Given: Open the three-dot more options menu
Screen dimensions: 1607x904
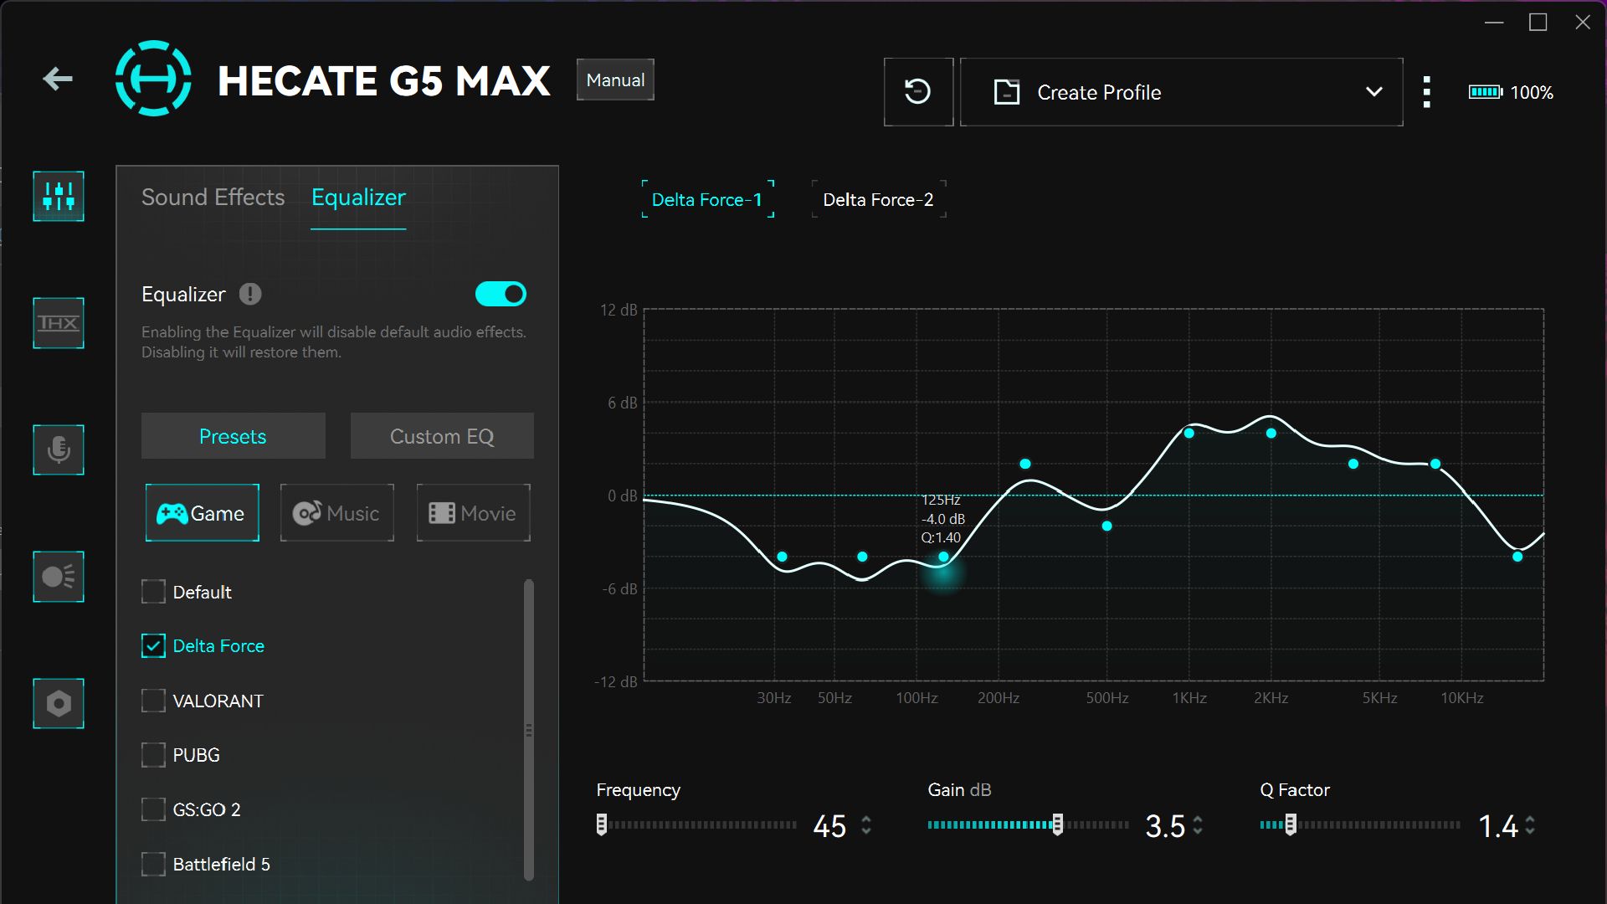Looking at the screenshot, I should pyautogui.click(x=1427, y=92).
